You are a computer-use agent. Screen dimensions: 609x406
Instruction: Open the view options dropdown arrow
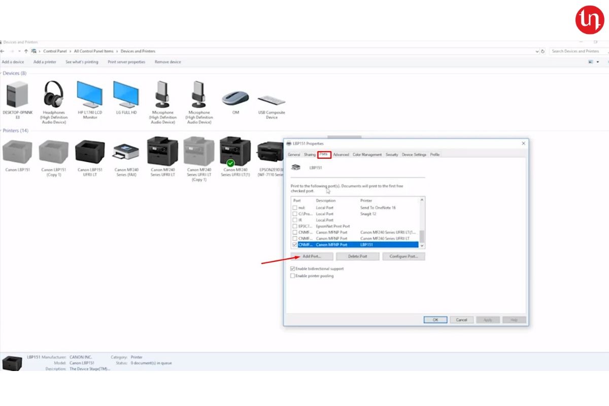597,62
